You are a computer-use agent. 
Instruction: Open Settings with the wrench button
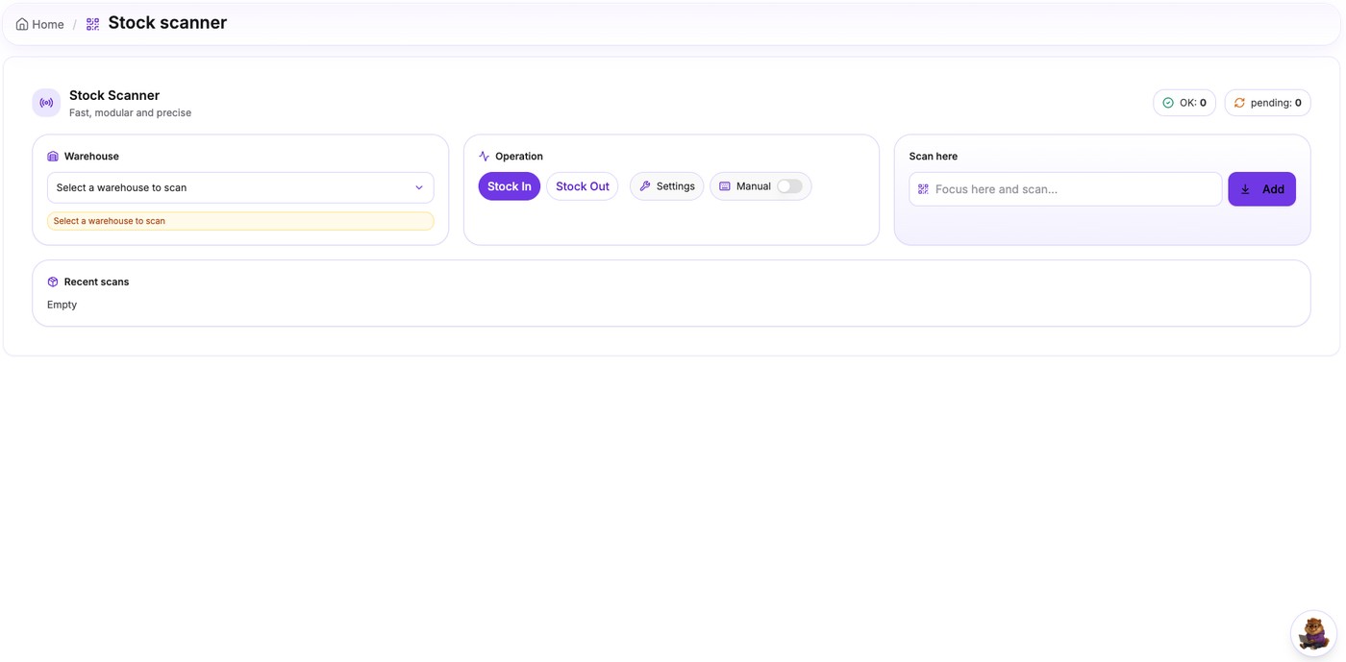[x=666, y=186]
